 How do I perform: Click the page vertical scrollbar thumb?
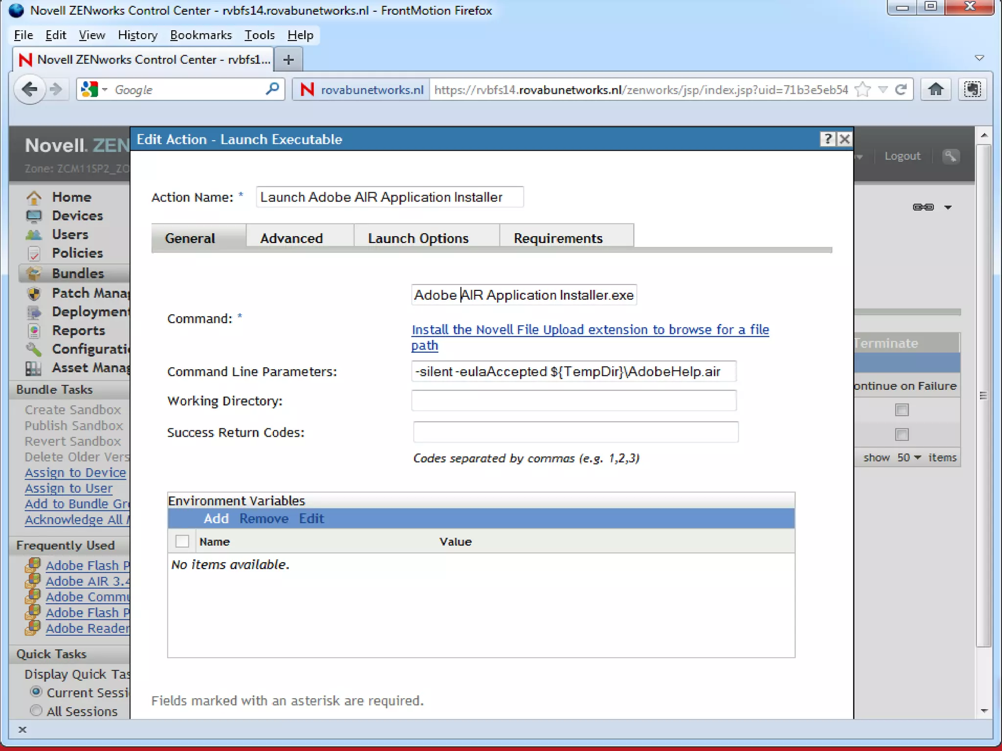click(x=983, y=395)
